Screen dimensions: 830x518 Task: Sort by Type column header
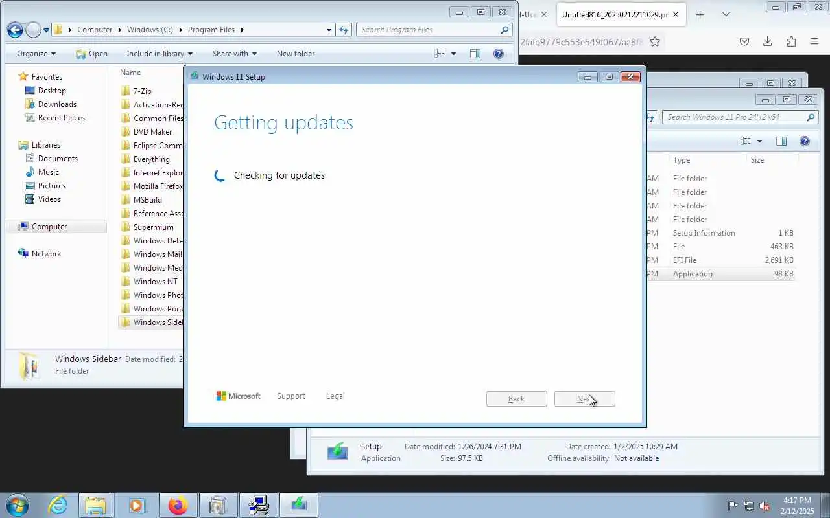pos(682,160)
